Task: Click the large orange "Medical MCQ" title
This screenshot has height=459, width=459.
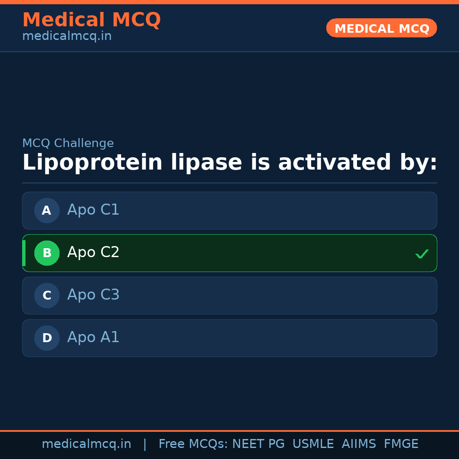Action: tap(91, 20)
